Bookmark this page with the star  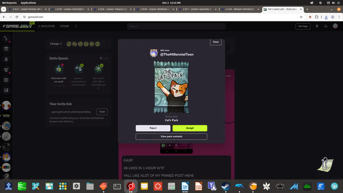tap(301, 17)
